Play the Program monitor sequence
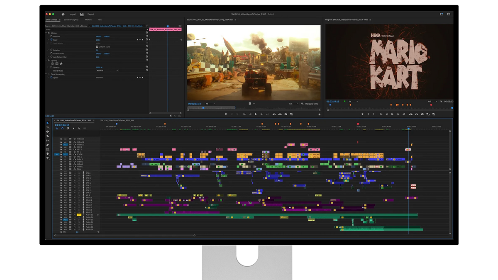 tap(392, 114)
